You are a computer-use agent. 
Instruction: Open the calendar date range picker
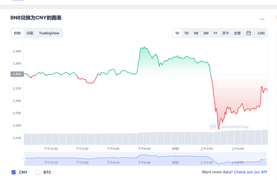(x=248, y=33)
